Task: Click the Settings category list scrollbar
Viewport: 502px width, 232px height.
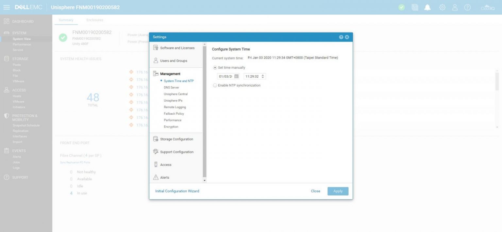Action: pyautogui.click(x=205, y=111)
